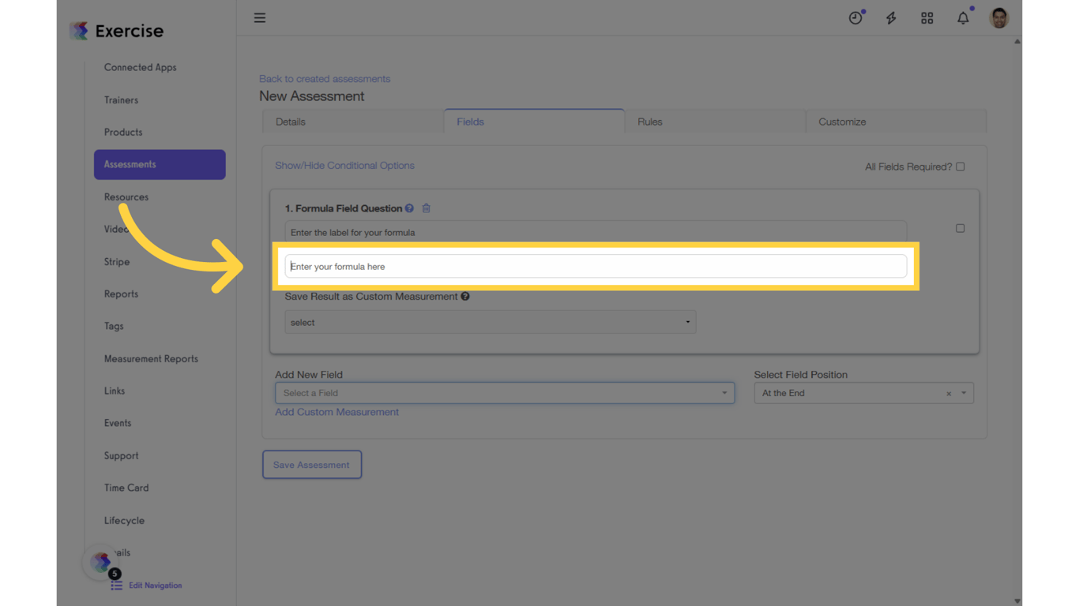
Task: Delete the Formula Field Question via trash icon
Action: coord(426,208)
